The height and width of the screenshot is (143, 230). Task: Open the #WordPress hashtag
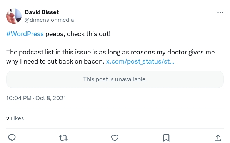(25, 34)
